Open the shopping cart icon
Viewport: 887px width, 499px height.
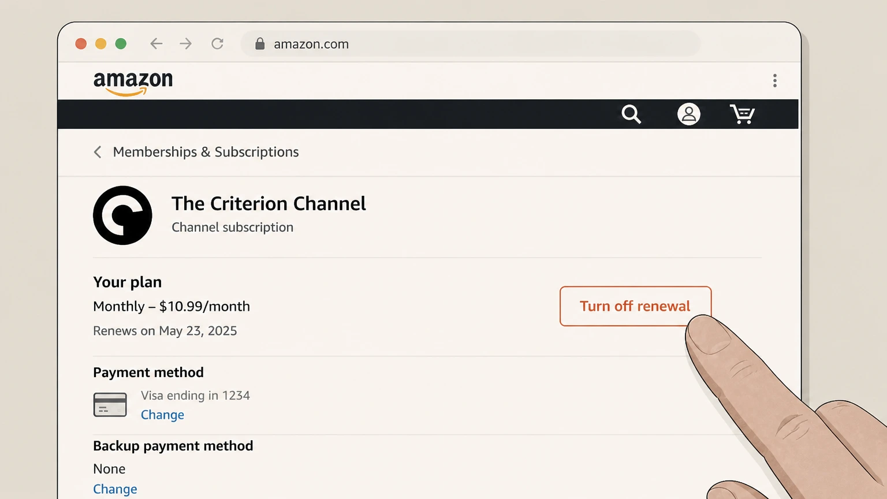(x=742, y=114)
